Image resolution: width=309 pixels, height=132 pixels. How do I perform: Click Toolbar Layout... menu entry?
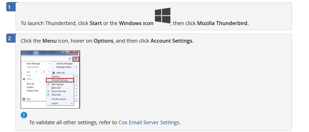[59, 99]
